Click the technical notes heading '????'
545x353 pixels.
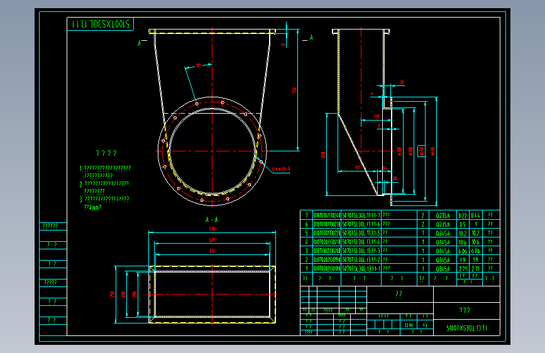(106, 153)
